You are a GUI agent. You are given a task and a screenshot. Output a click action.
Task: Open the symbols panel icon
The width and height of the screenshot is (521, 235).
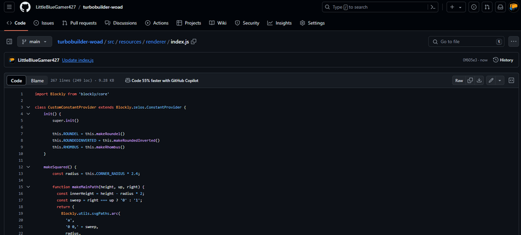[511, 80]
